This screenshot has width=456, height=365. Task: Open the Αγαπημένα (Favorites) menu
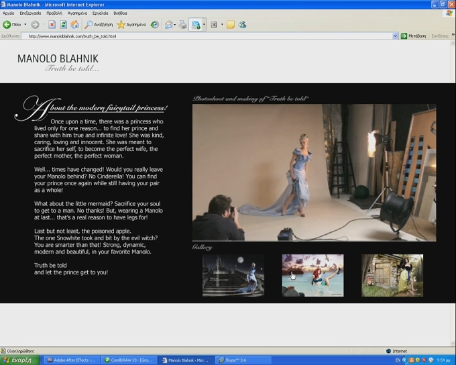(77, 13)
